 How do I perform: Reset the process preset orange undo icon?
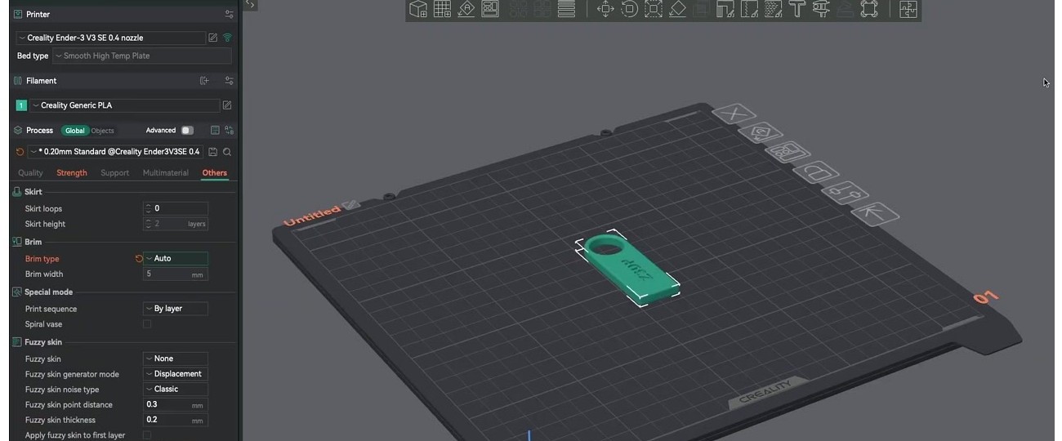tap(20, 152)
